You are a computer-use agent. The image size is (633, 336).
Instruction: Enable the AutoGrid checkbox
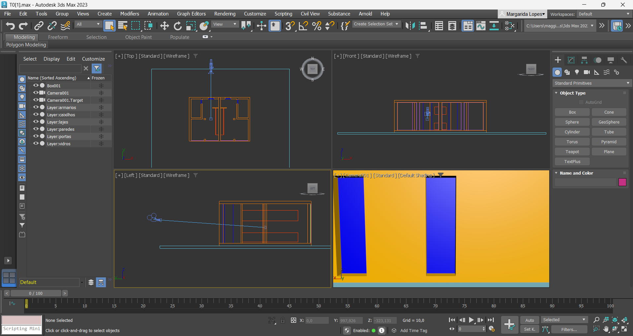pyautogui.click(x=581, y=102)
